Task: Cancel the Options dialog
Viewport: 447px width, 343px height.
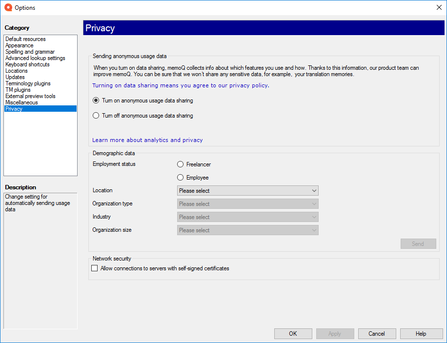Action: click(377, 334)
